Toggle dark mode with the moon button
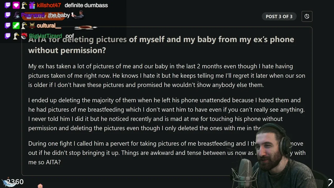Image resolution: width=334 pixels, height=188 pixels. (307, 16)
